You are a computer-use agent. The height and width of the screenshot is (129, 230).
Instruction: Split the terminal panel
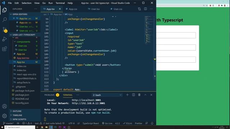[133, 95]
